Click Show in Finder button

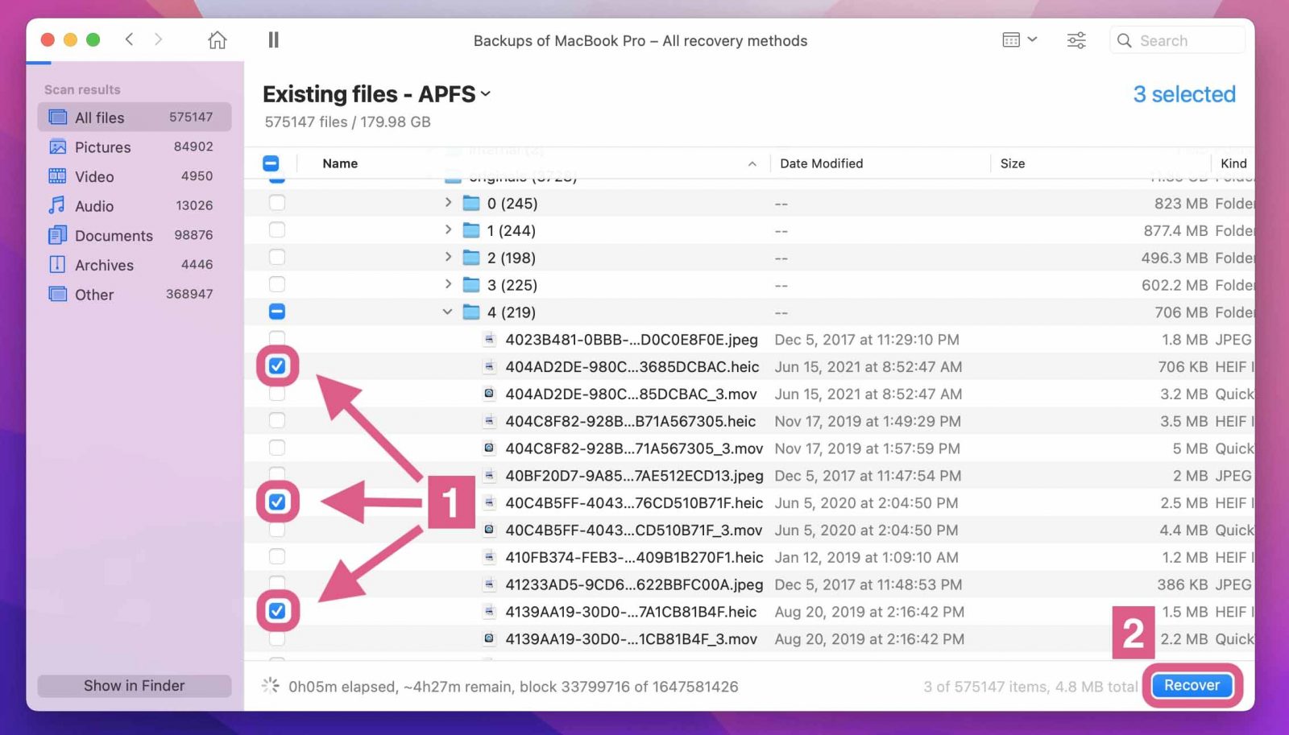tap(134, 686)
